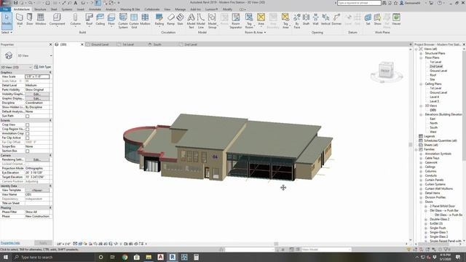Click the Edit Type button

pos(42,67)
